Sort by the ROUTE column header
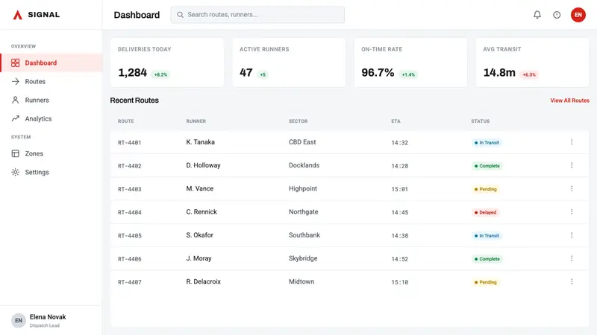Image resolution: width=597 pixels, height=335 pixels. (125, 121)
